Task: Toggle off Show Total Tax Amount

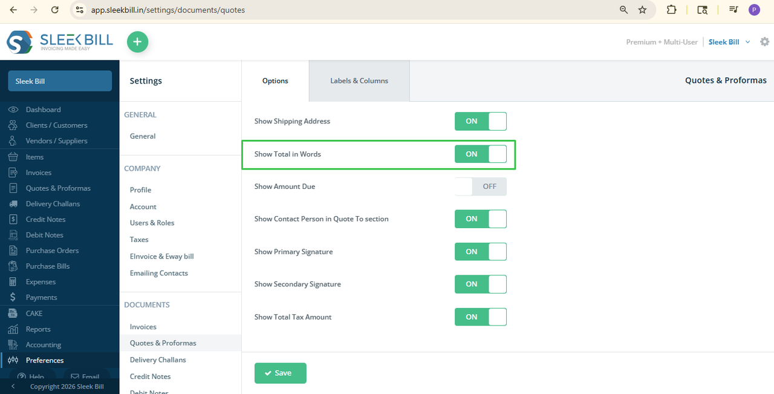Action: click(x=481, y=317)
